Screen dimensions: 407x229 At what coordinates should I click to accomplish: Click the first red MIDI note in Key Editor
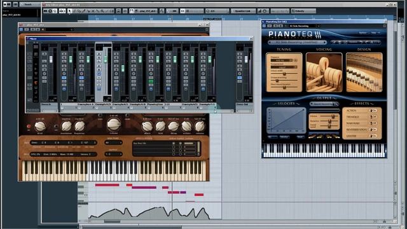click(x=107, y=185)
